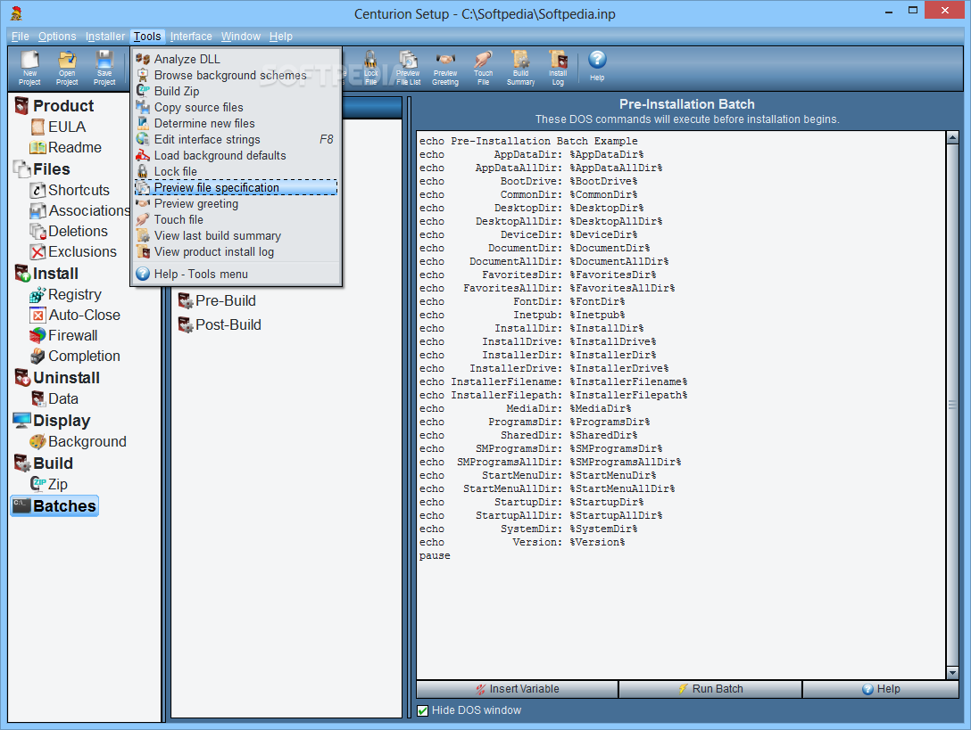Select the Pre-Build batch item
Image resolution: width=971 pixels, height=730 pixels.
tap(218, 300)
